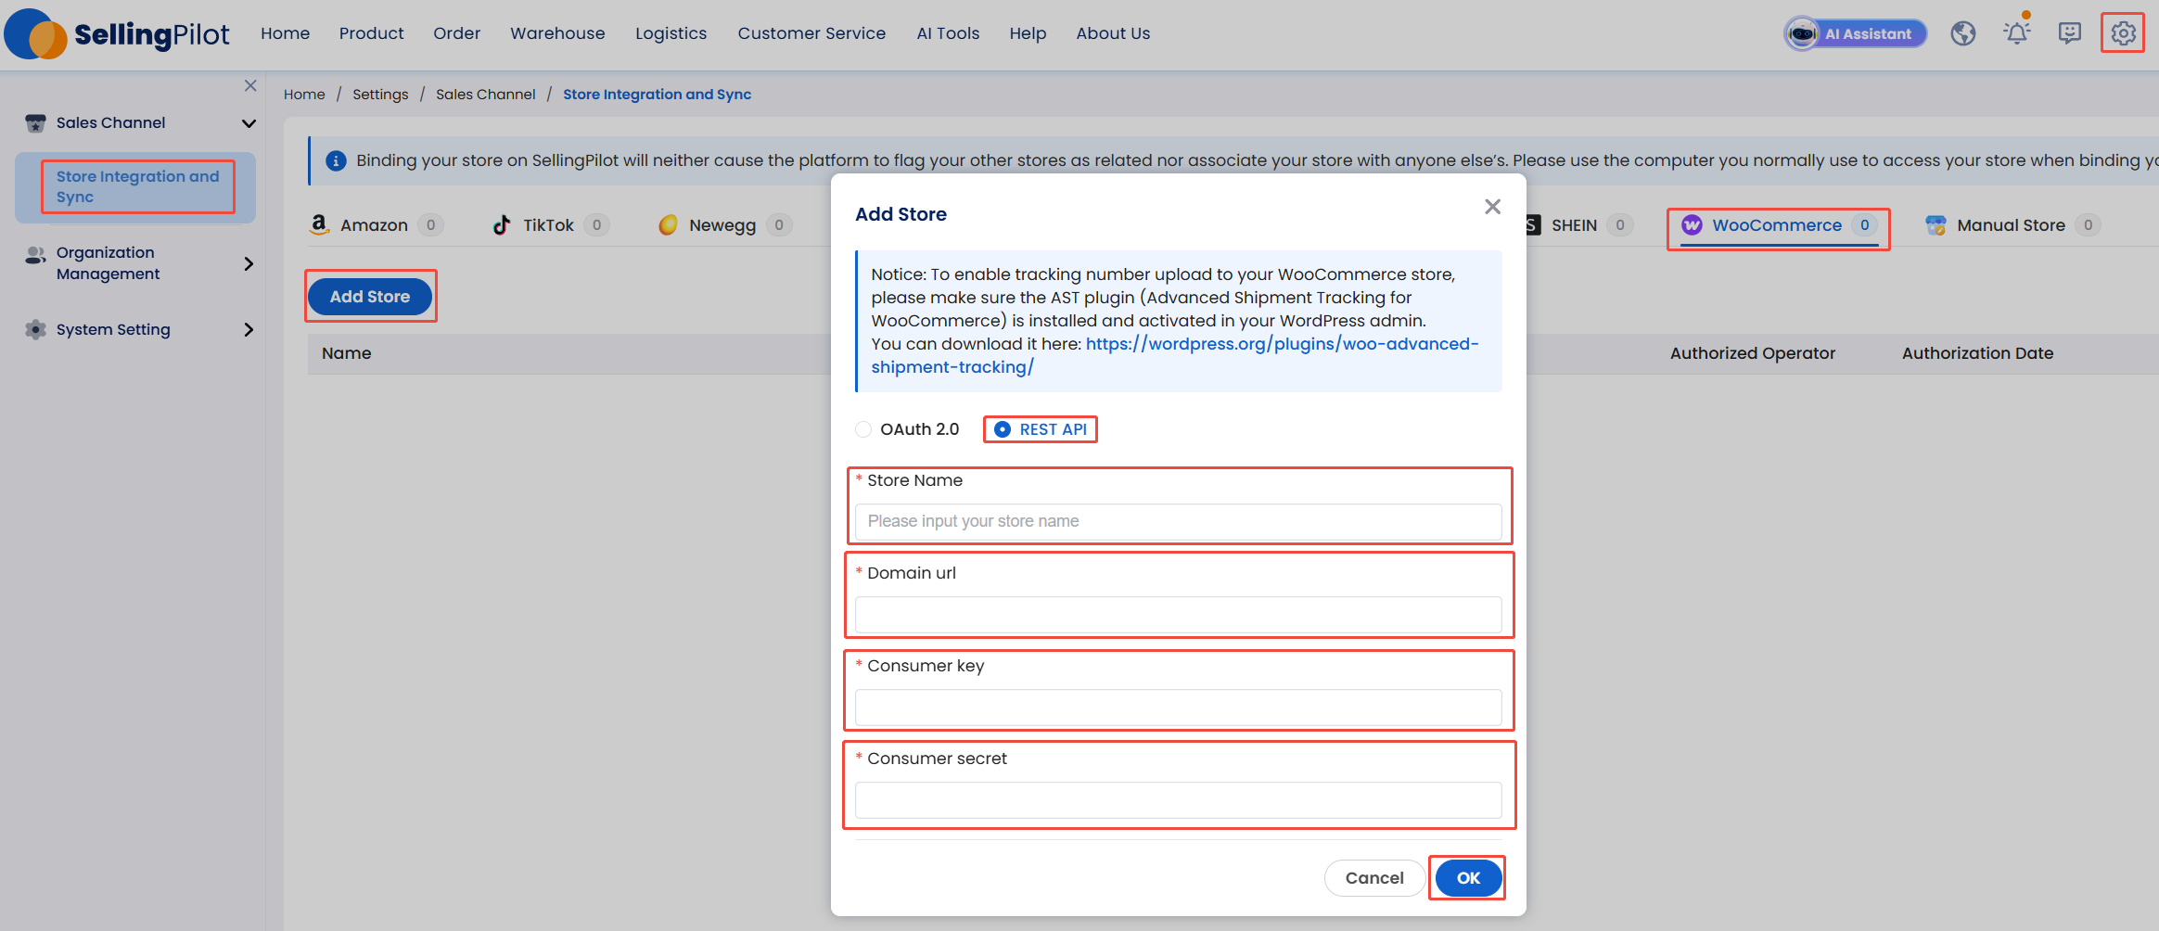Click the Authorized Operator column header

pyautogui.click(x=1753, y=353)
